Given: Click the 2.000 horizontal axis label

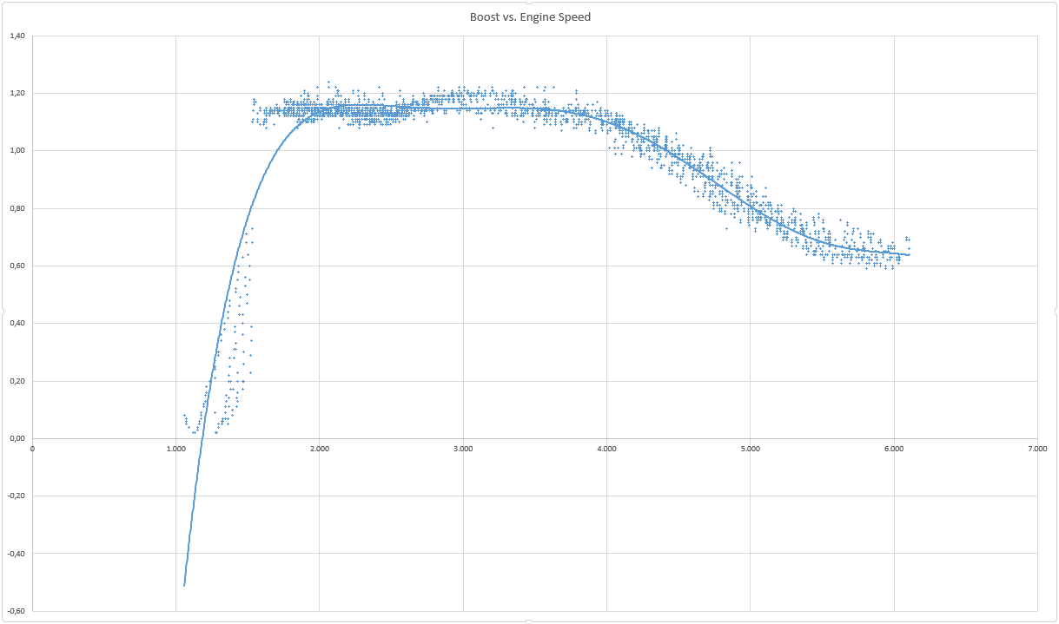Looking at the screenshot, I should (319, 449).
